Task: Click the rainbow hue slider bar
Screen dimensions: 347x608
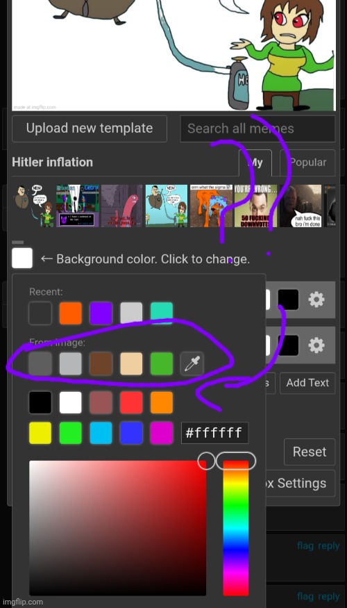Action: (236, 527)
